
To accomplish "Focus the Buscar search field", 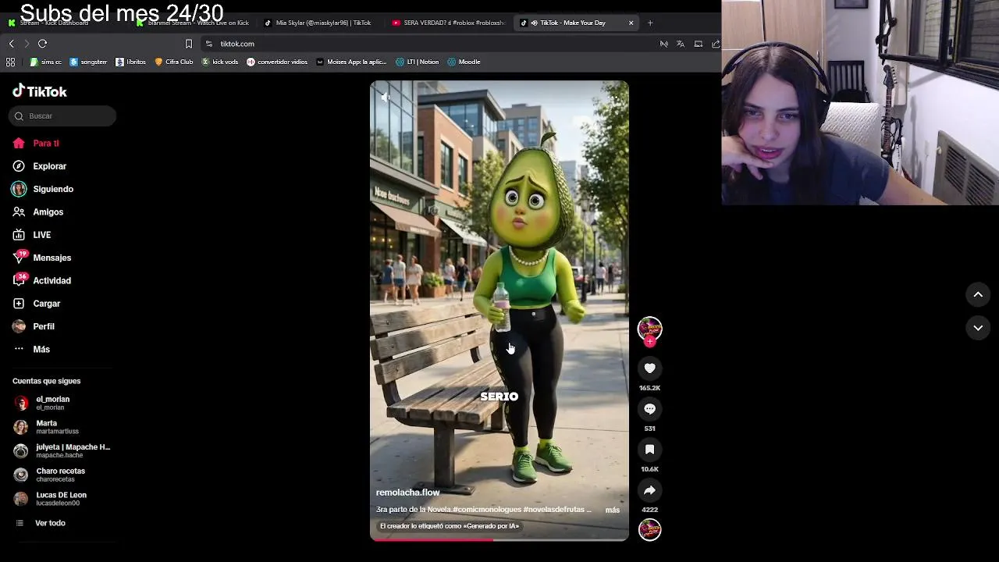I will click(x=62, y=116).
